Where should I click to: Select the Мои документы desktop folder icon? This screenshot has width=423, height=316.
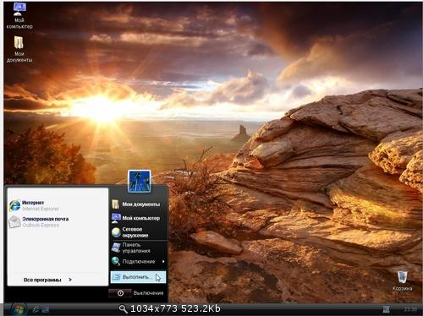coord(19,49)
